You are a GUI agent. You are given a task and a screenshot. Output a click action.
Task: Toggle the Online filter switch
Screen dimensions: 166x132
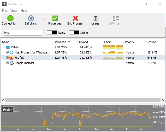point(74,33)
